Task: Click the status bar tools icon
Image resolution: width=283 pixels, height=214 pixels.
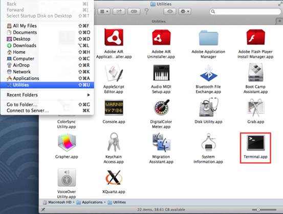Action: pos(43,209)
